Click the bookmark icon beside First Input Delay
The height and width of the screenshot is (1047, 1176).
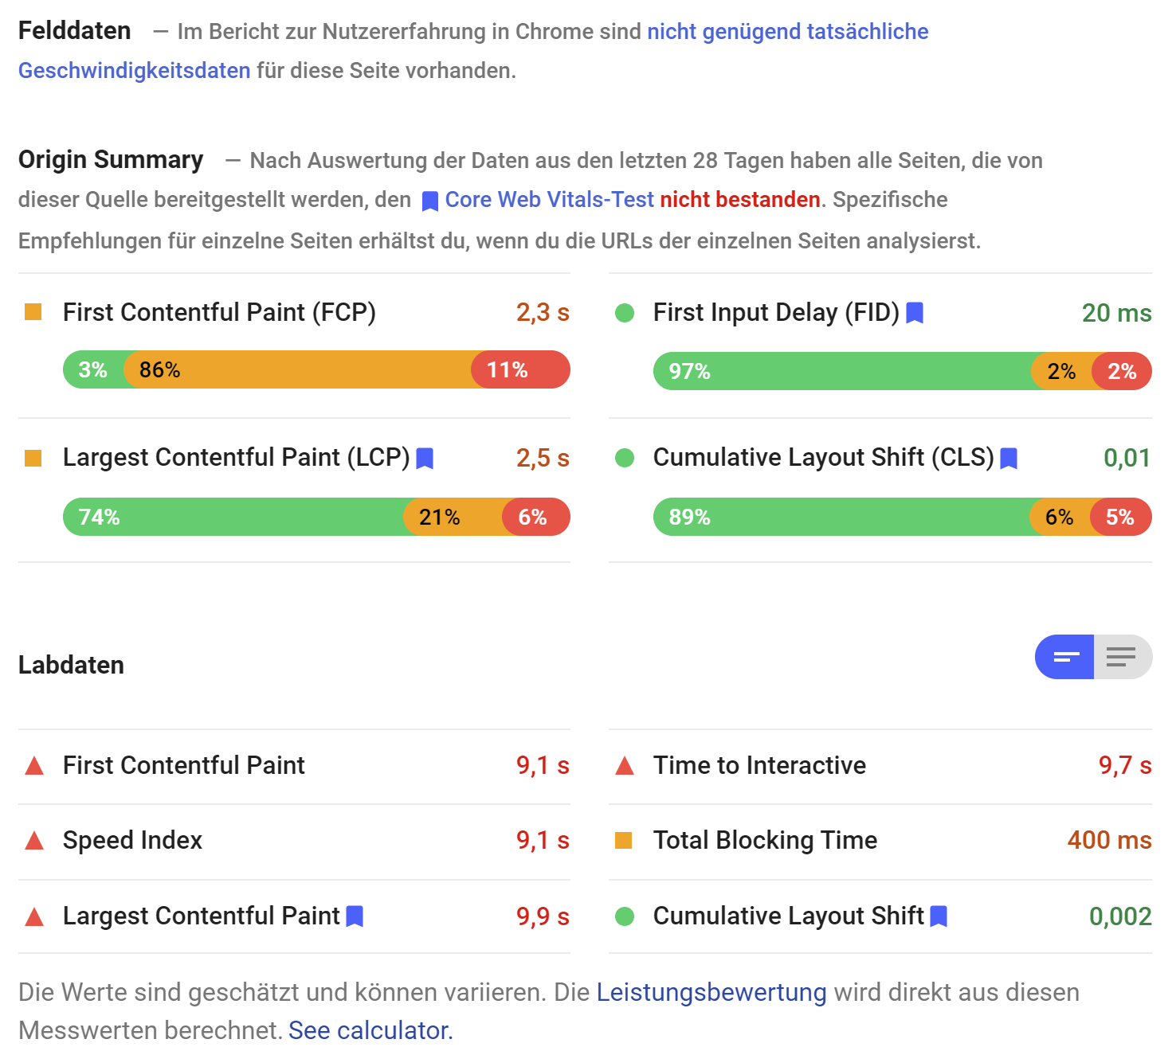coord(915,313)
